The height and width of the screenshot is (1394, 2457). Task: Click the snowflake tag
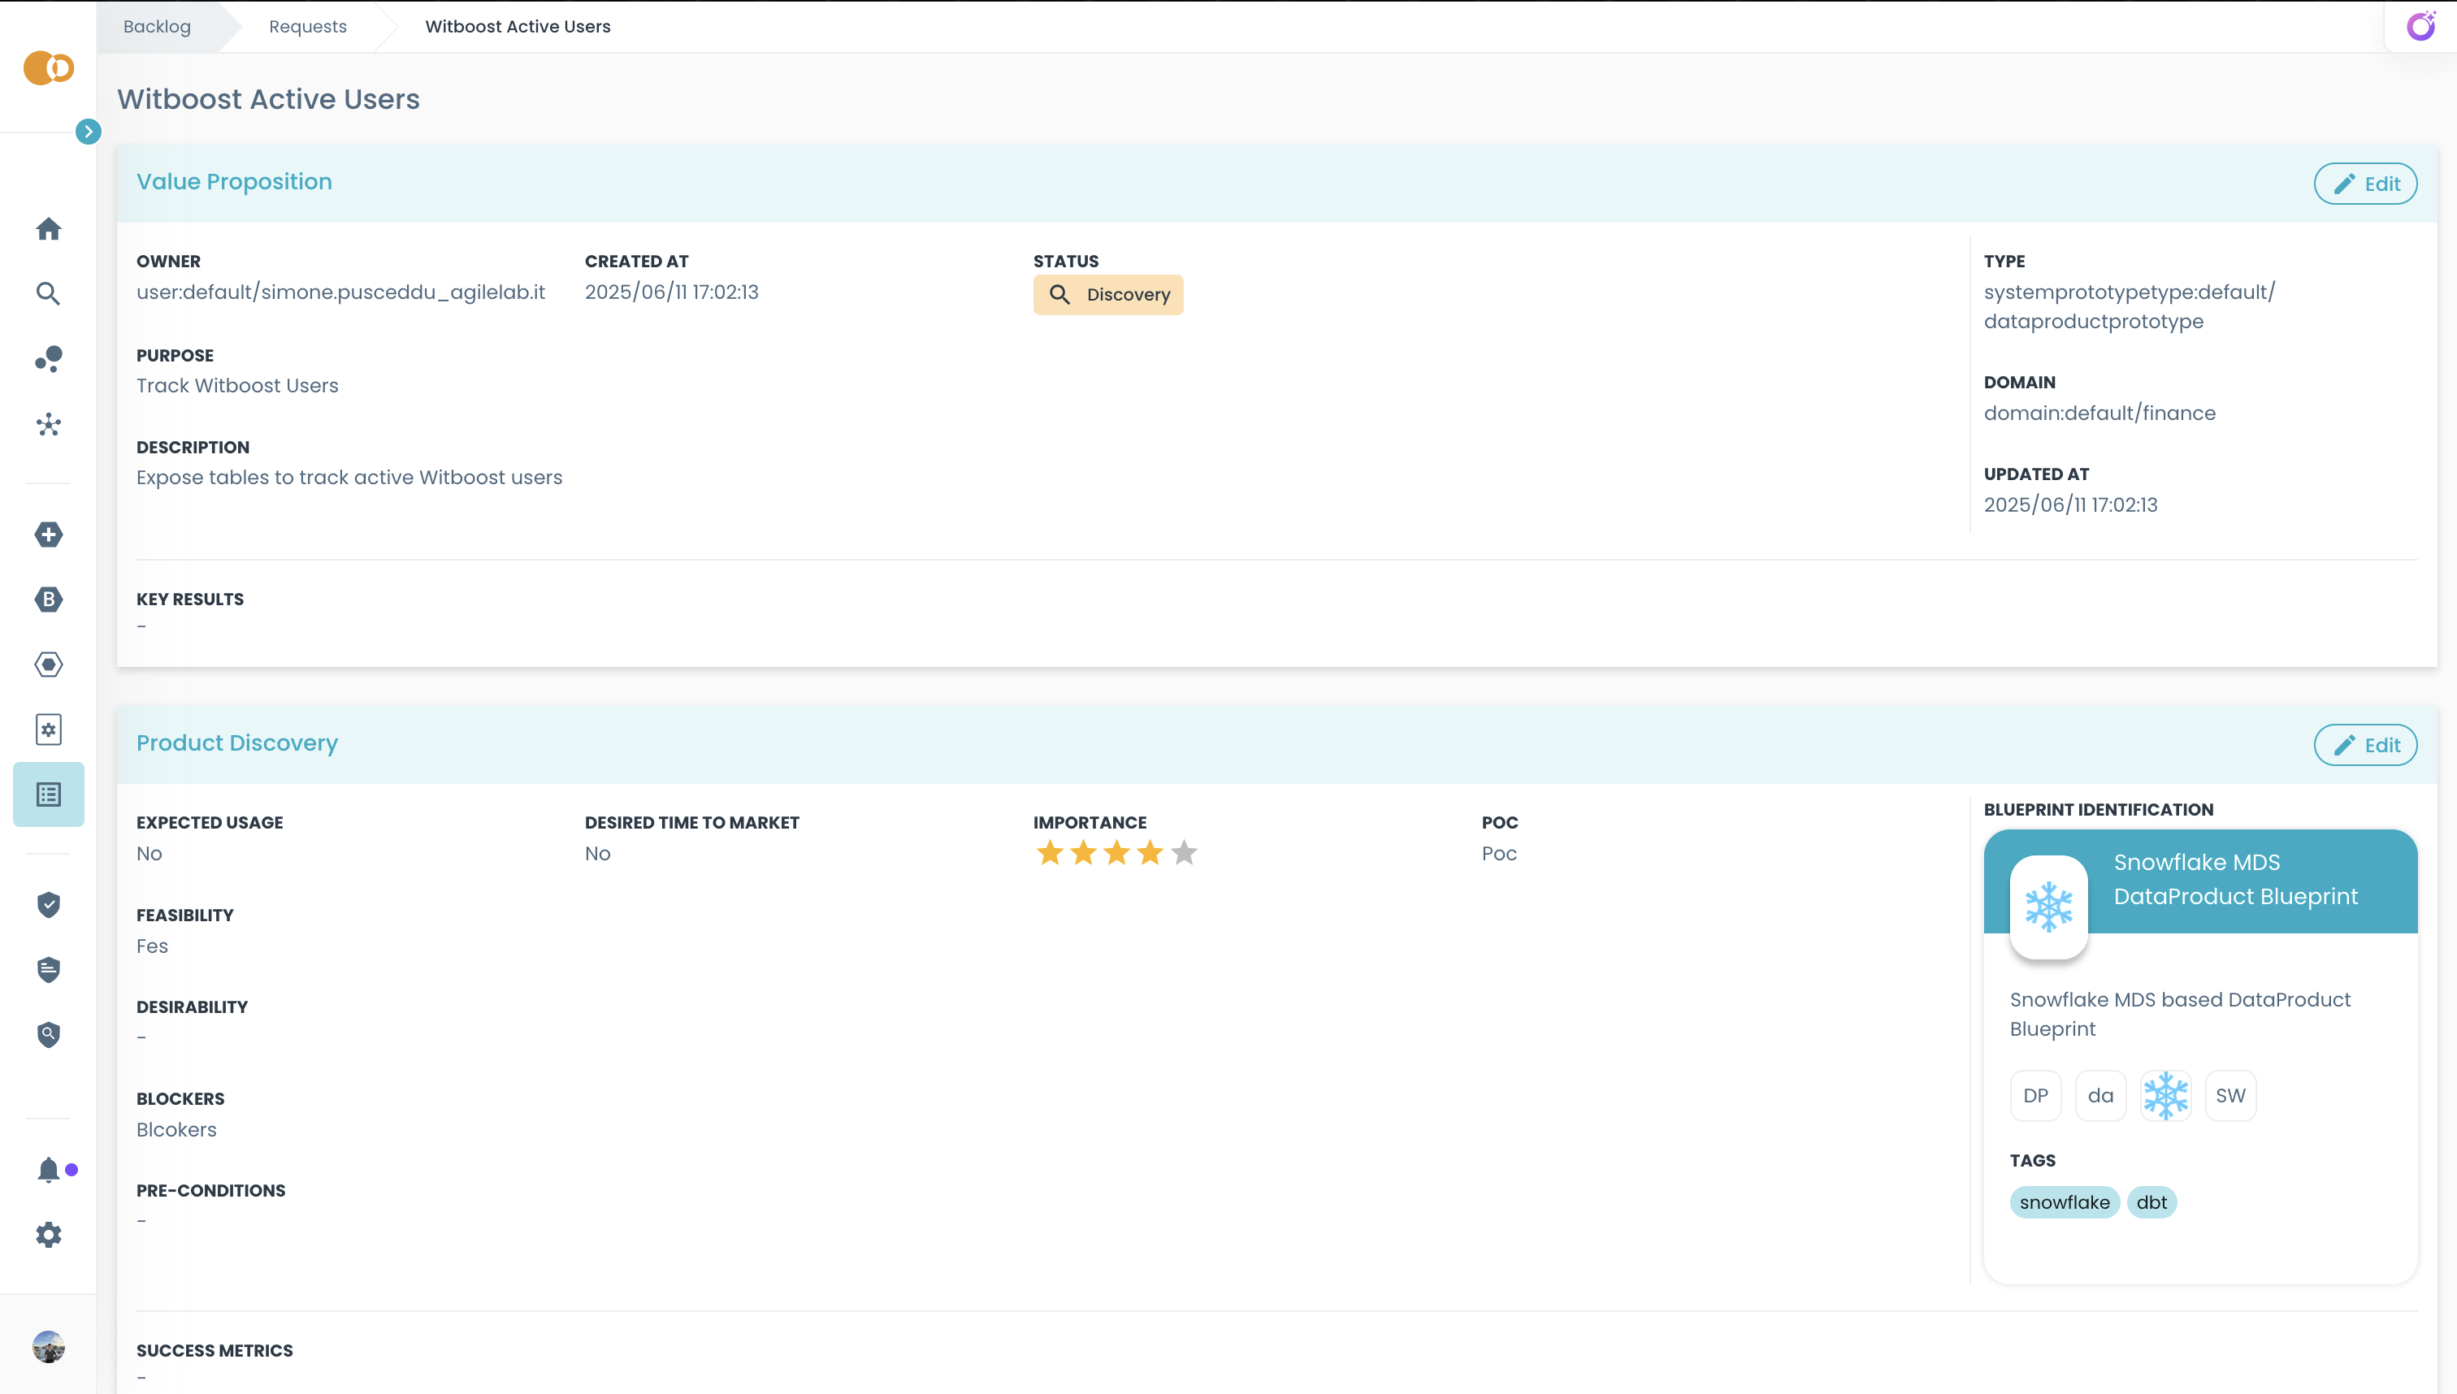2065,1202
